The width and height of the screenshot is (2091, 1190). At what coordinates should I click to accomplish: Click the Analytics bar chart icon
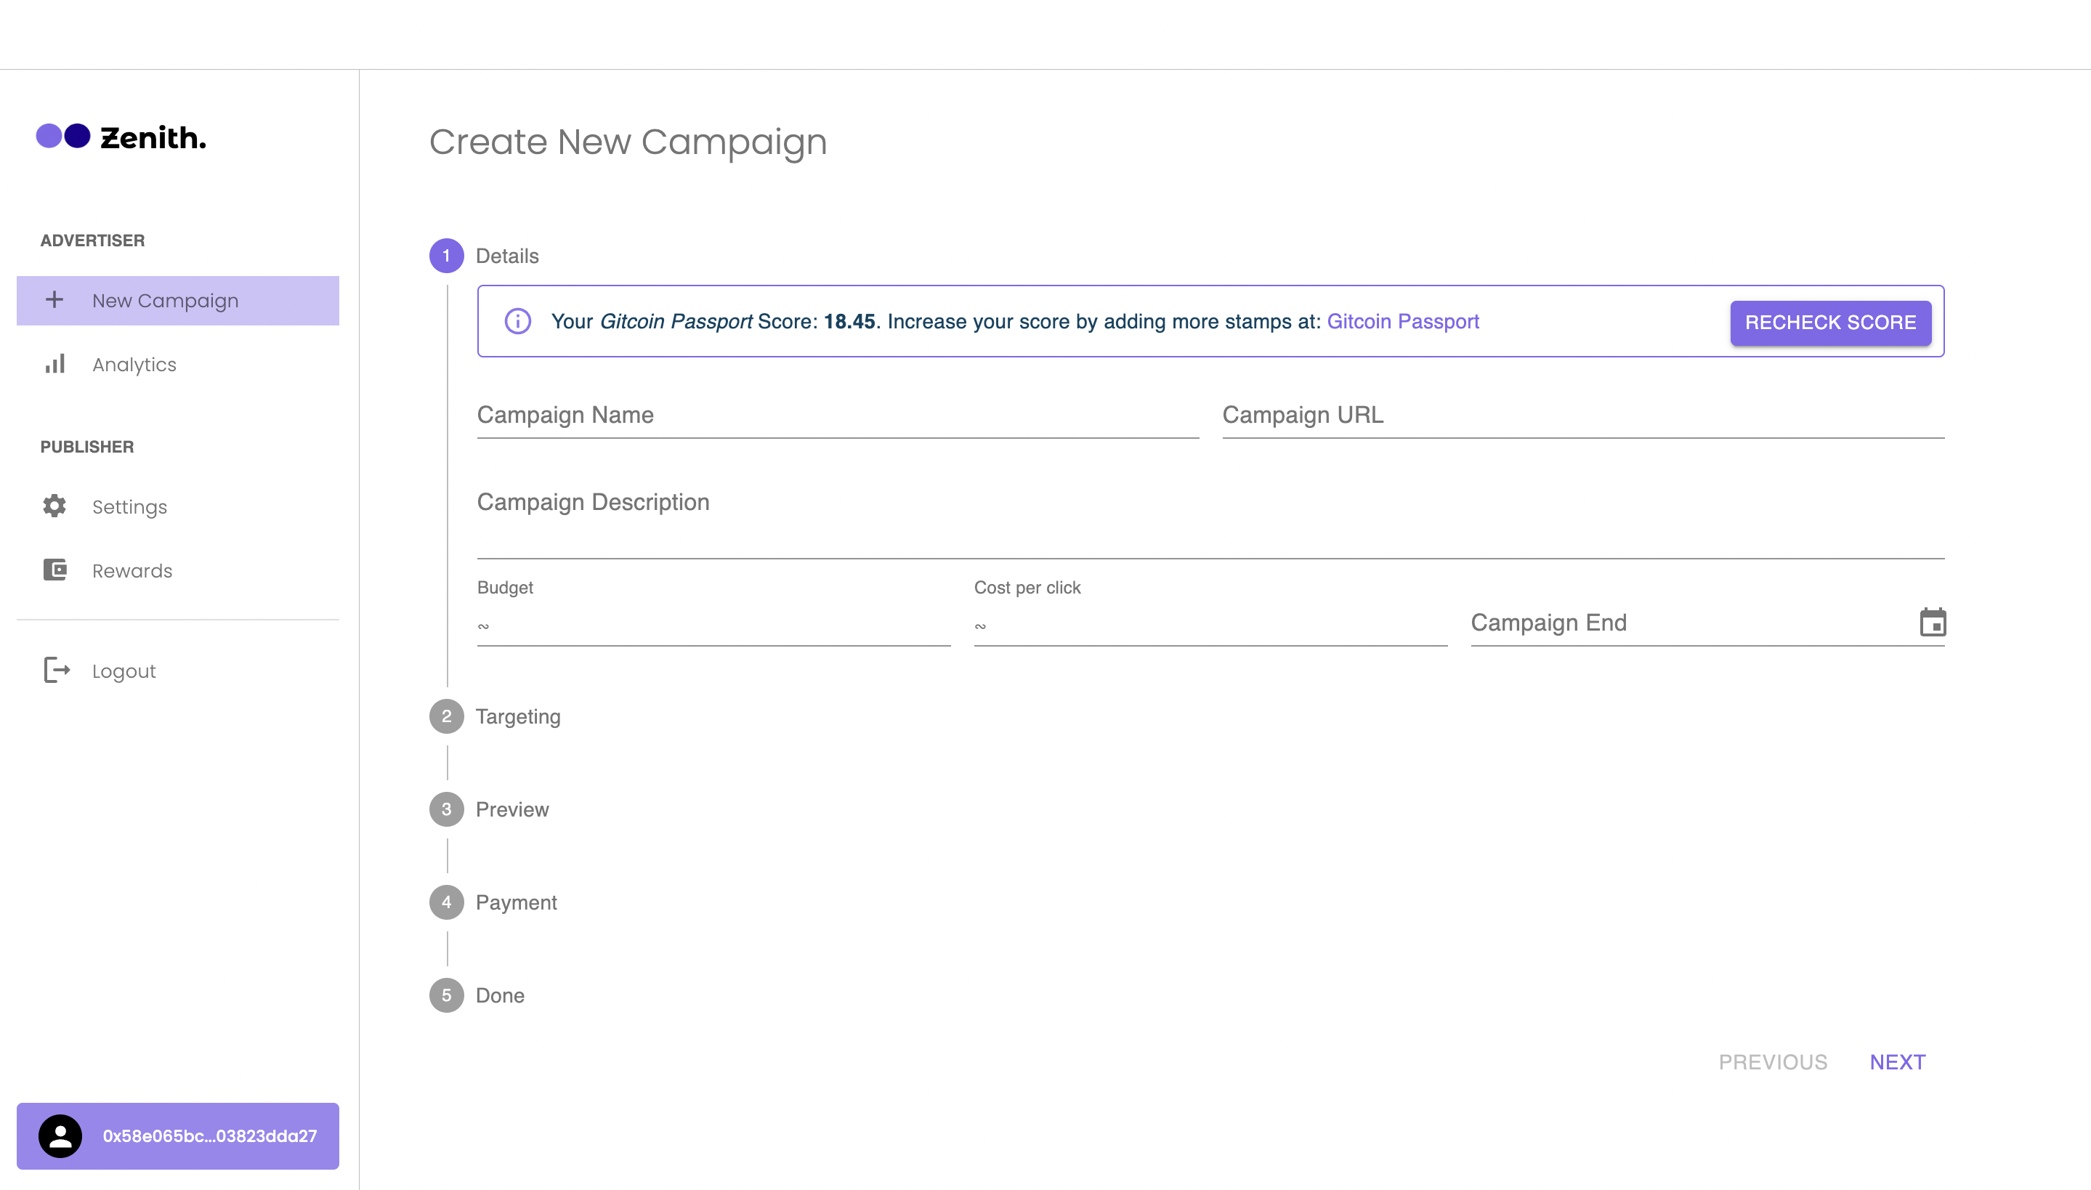54,365
